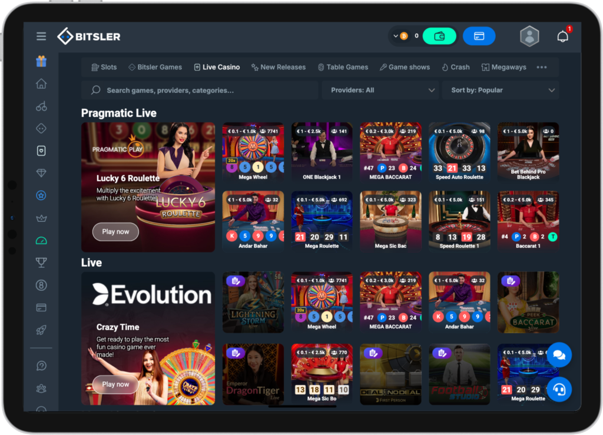
Task: Click Play now on Lucky 6 Roulette banner
Action: tap(115, 232)
